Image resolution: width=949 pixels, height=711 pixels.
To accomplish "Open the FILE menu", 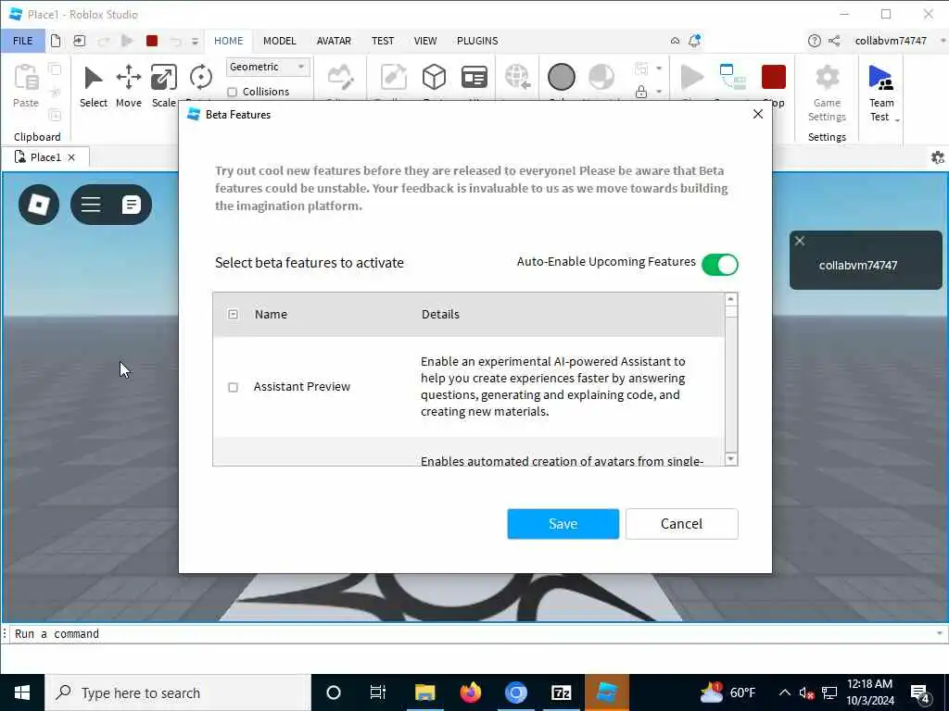I will coord(23,41).
